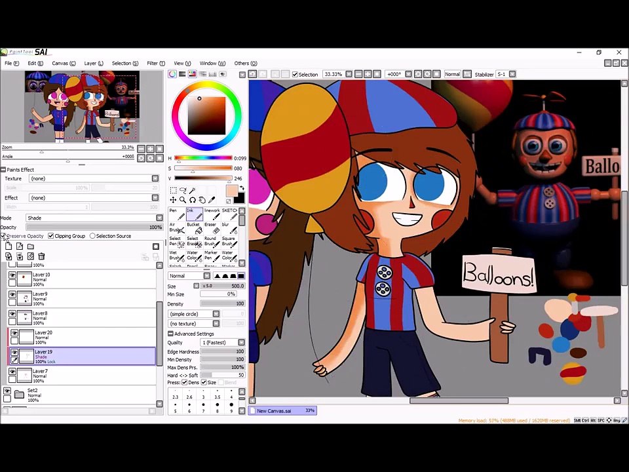
Task: Create a new linework layer
Action: tap(19, 246)
